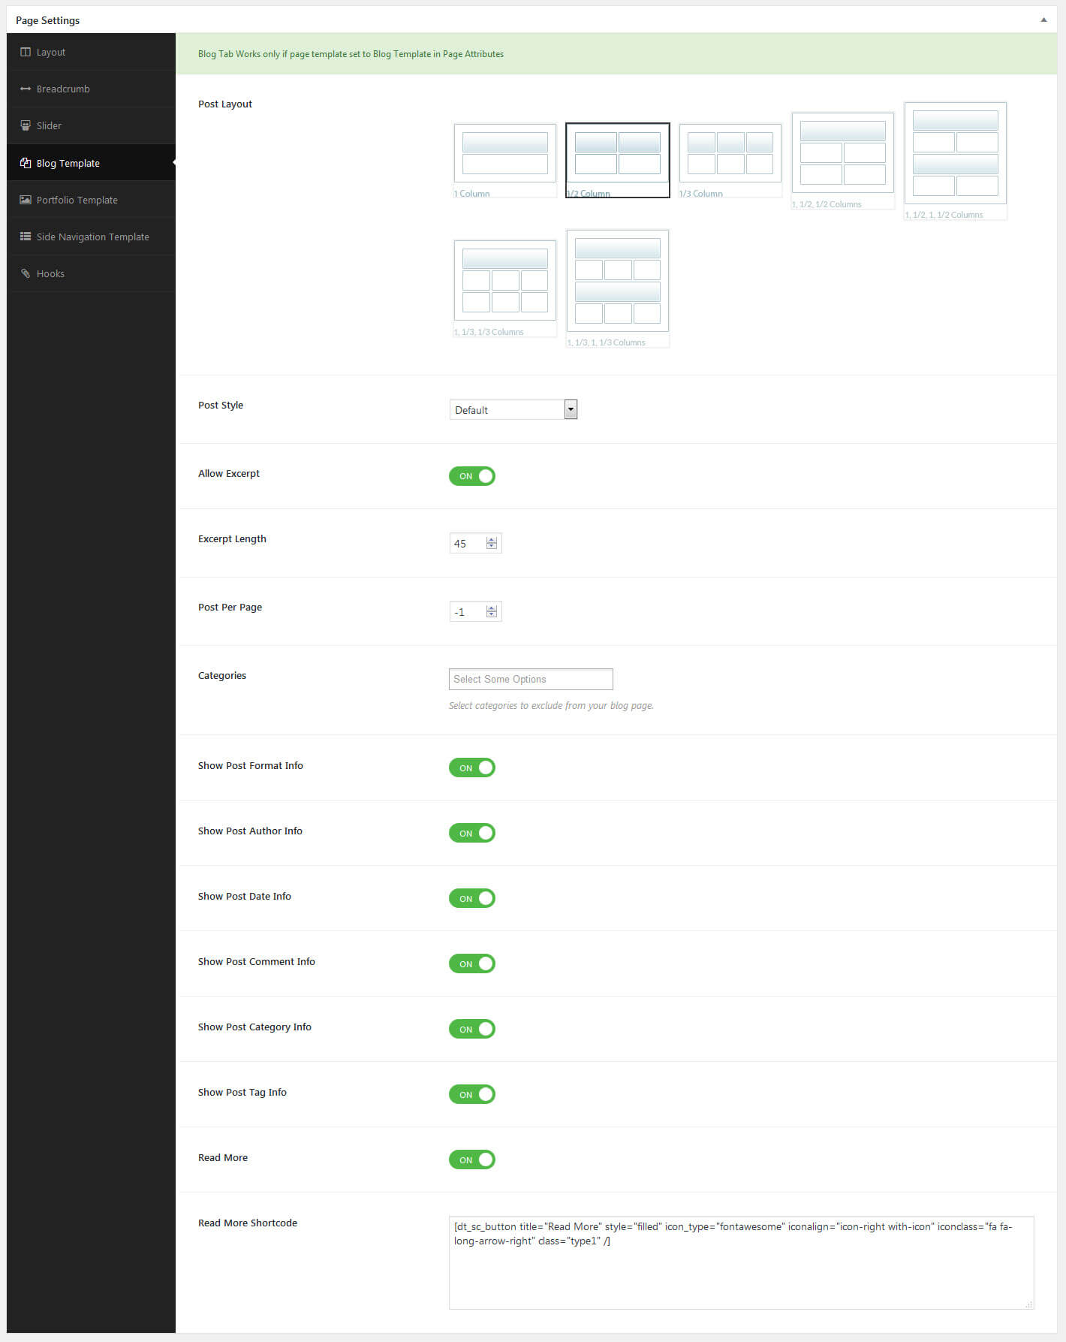The image size is (1066, 1342).
Task: Click the Page Settings panel title
Action: [47, 20]
